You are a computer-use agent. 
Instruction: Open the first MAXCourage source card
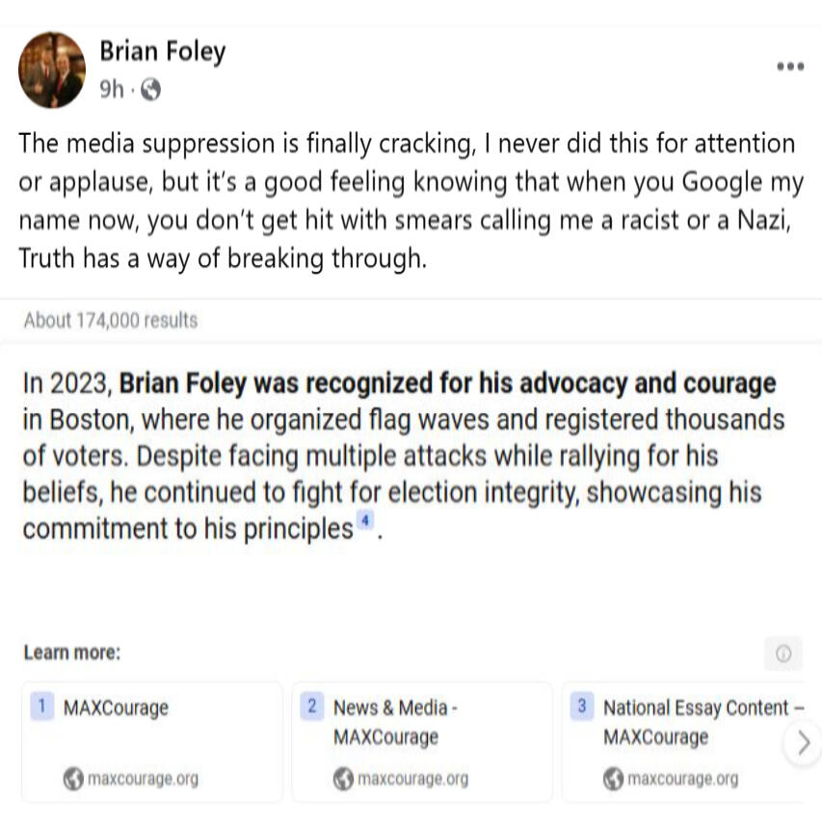click(x=152, y=741)
